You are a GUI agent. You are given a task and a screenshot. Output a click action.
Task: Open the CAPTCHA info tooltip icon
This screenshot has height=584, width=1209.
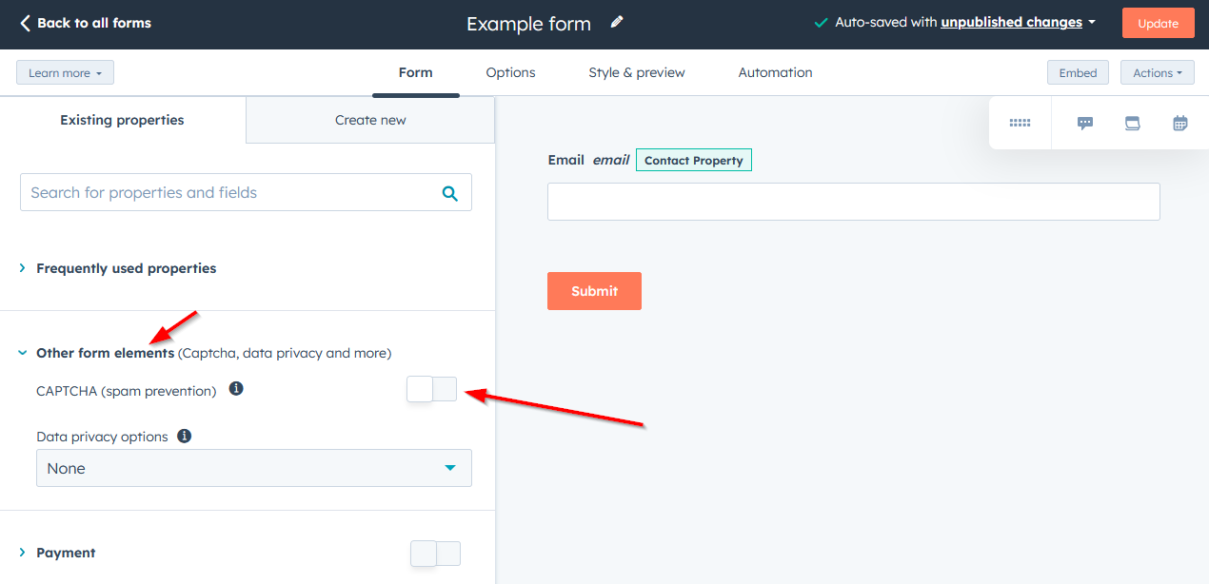(236, 388)
